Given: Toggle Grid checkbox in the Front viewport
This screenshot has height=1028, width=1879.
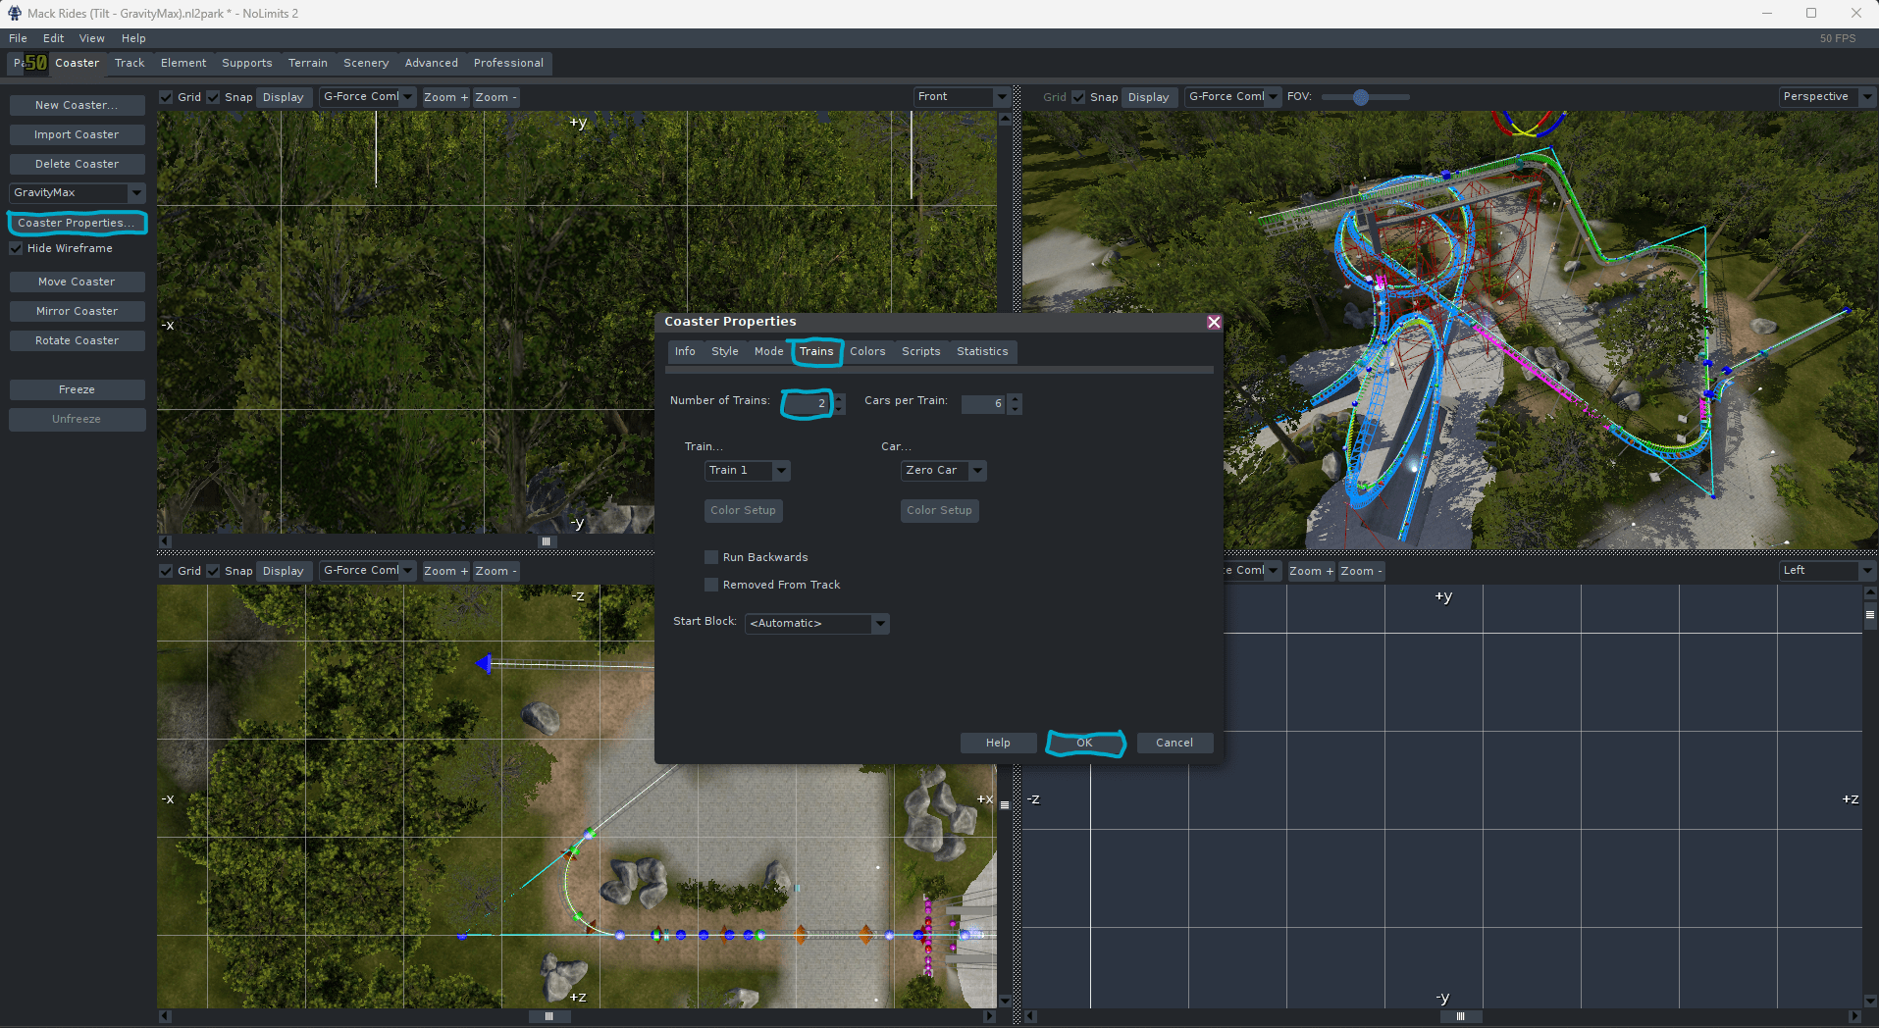Looking at the screenshot, I should pos(166,97).
